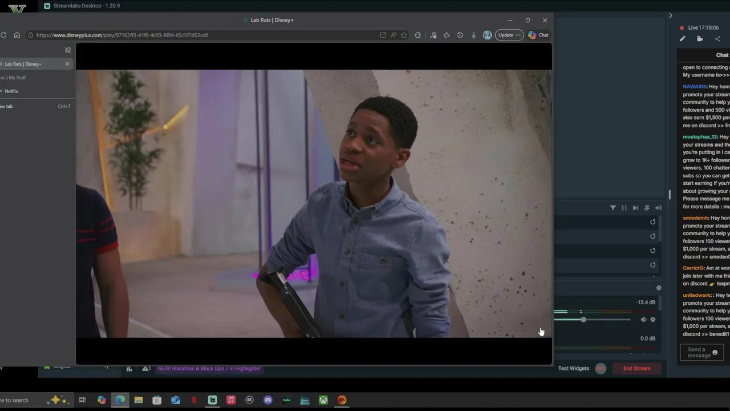Open browser history icon
This screenshot has width=730, height=411.
pos(460,35)
